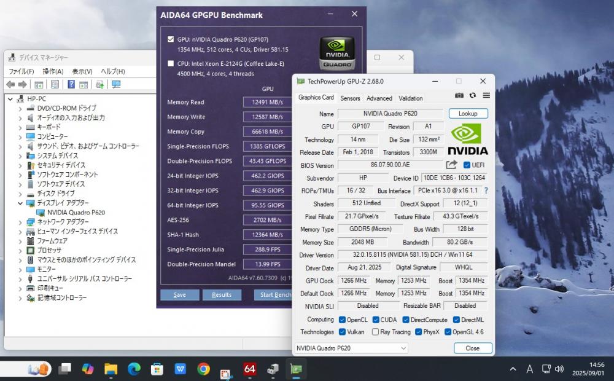
Task: Toggle the UEFI checkbox in GPU-Z
Action: pyautogui.click(x=467, y=165)
